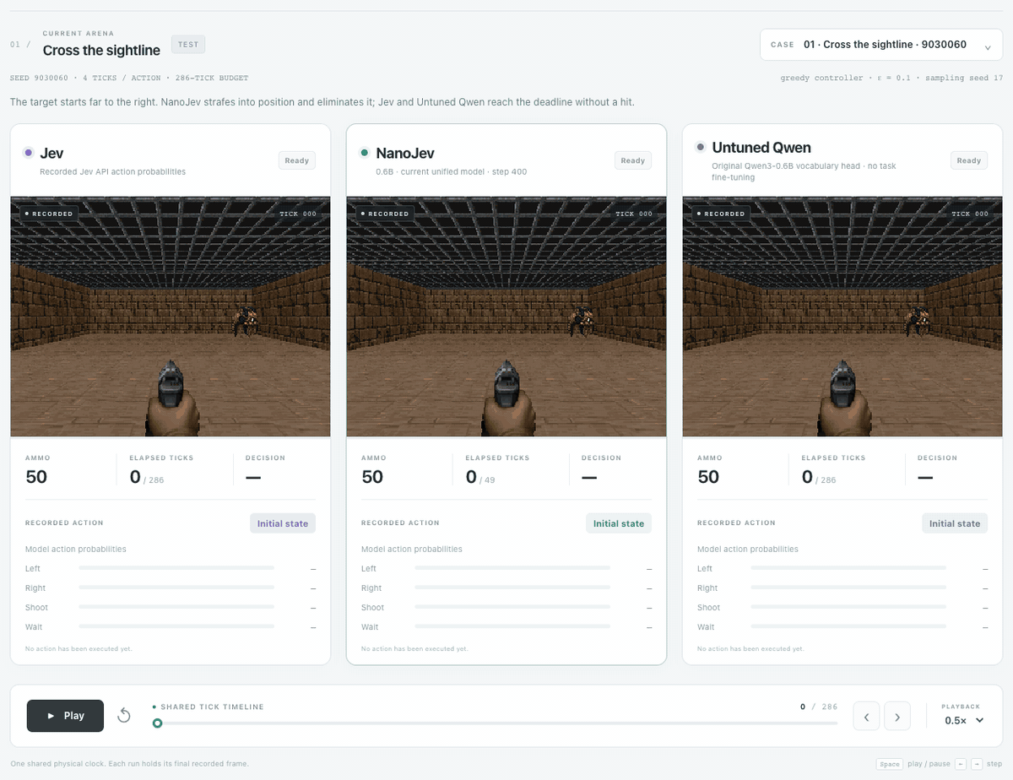The image size is (1013, 780).
Task: Click the Space key hint
Action: tap(889, 764)
